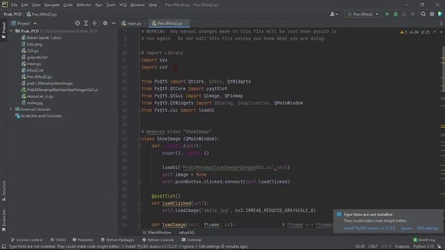Click Ignore in type hints notification
This screenshot has width=445, height=250.
(x=406, y=228)
